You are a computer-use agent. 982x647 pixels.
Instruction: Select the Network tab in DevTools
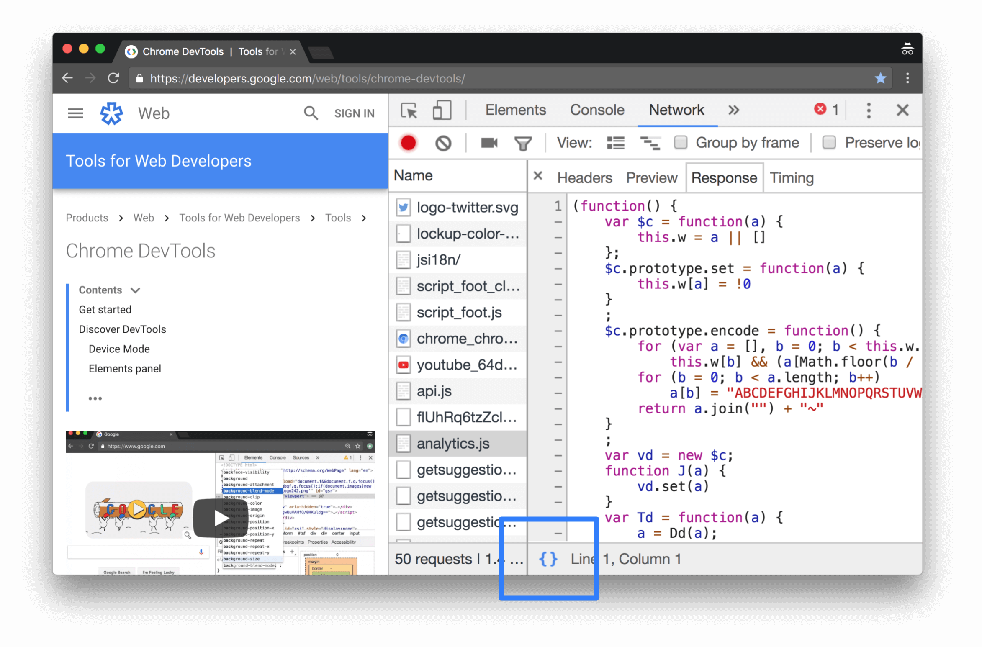click(675, 110)
